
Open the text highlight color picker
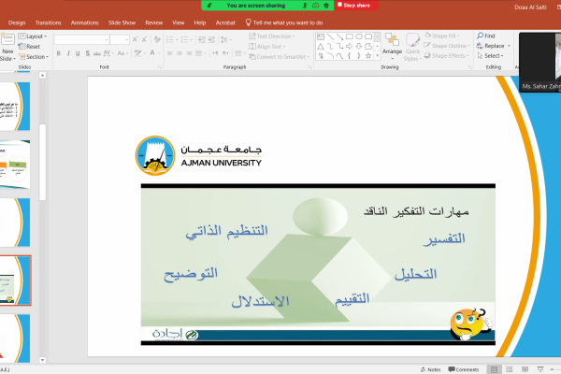tap(139, 53)
